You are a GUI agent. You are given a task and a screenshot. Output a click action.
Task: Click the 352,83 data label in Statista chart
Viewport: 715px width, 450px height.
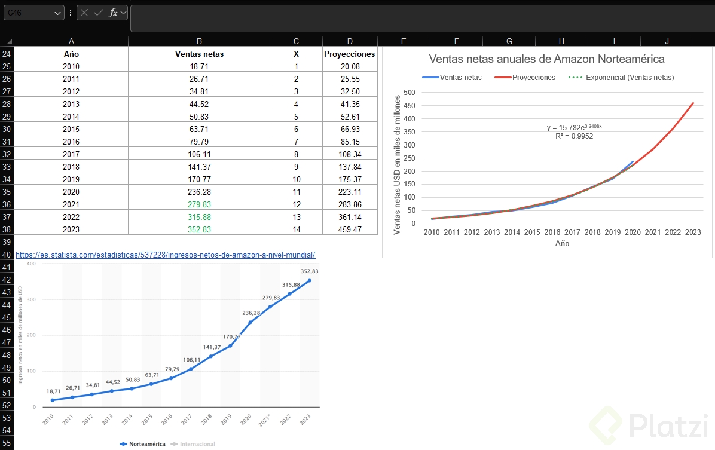point(309,271)
